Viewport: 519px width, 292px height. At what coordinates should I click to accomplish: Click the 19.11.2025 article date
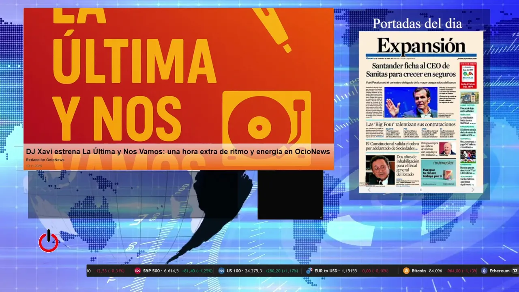coord(34,166)
